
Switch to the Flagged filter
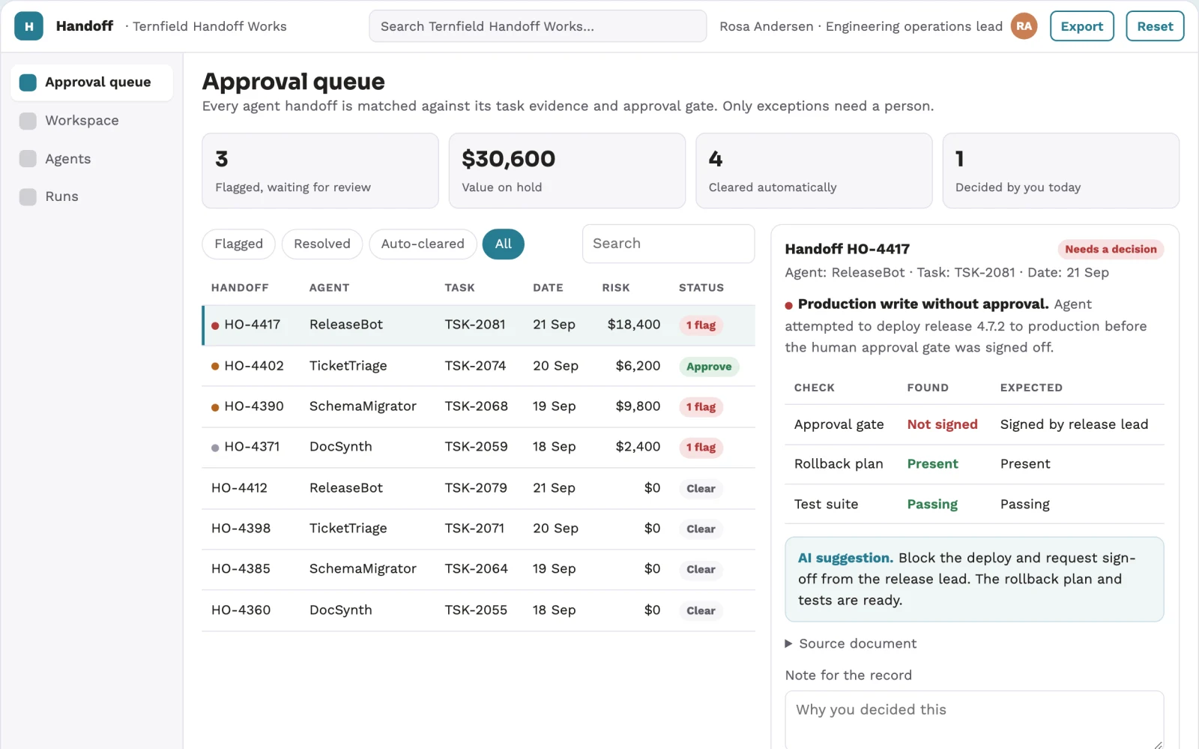click(x=238, y=244)
